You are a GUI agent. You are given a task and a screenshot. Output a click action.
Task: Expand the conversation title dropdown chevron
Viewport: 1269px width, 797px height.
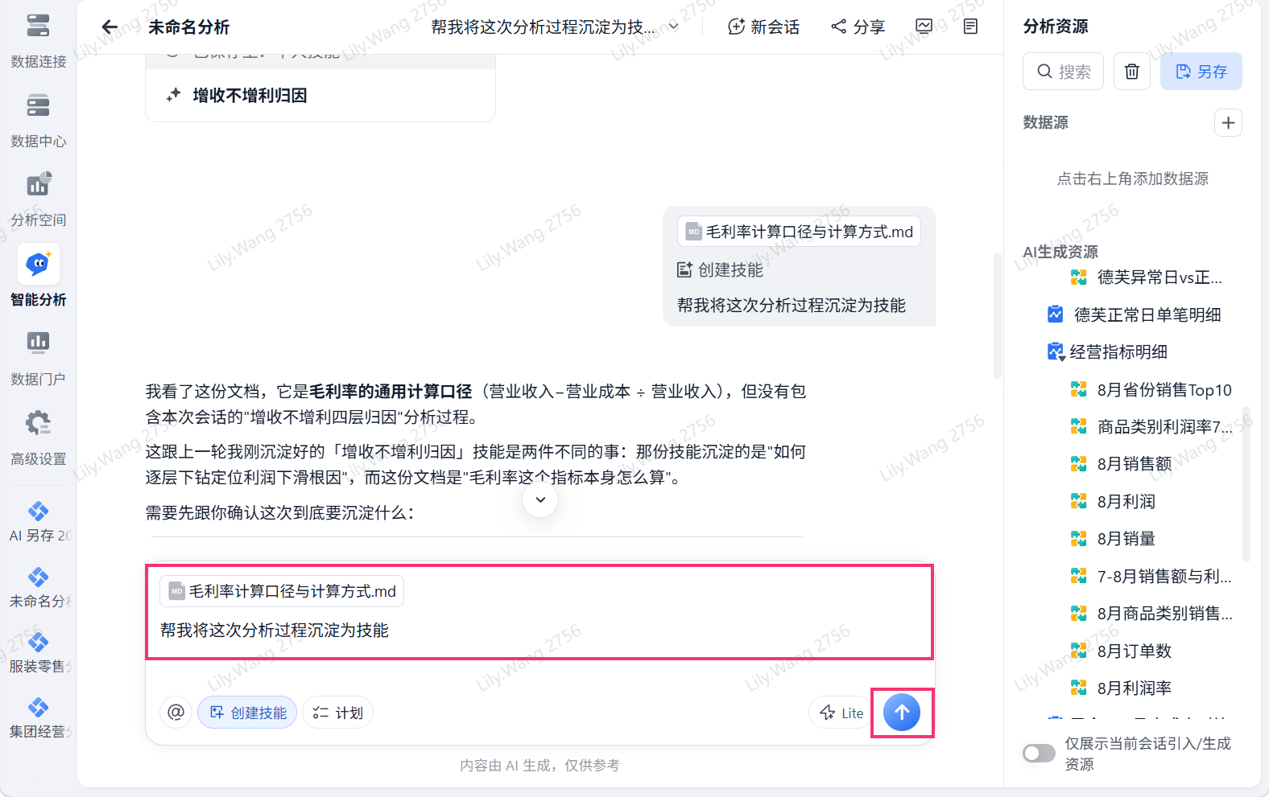pyautogui.click(x=674, y=27)
